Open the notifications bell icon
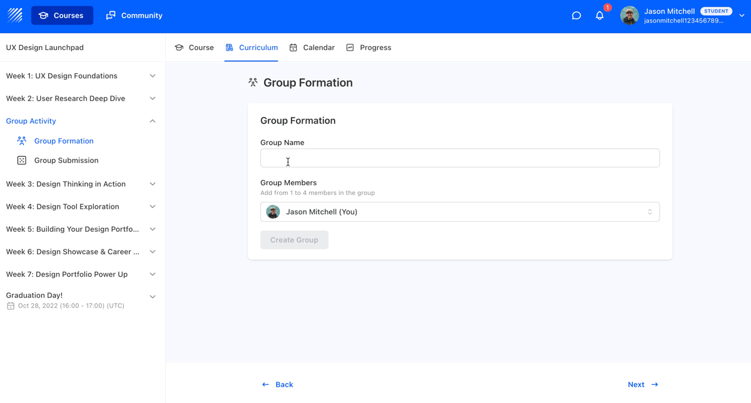Image resolution: width=751 pixels, height=403 pixels. pyautogui.click(x=600, y=16)
